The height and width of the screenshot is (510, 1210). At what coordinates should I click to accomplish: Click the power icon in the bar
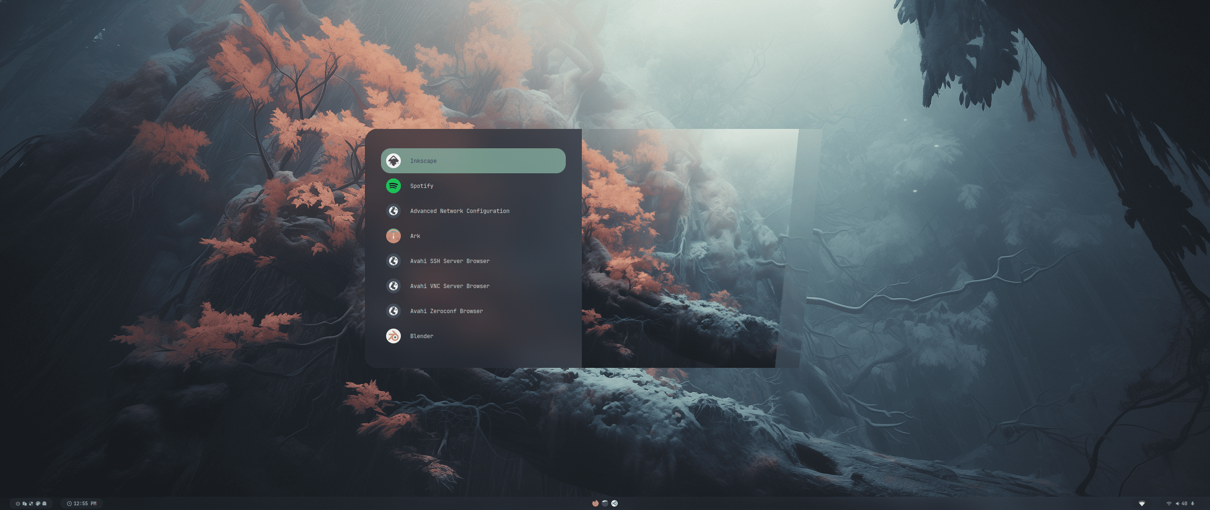click(x=18, y=503)
